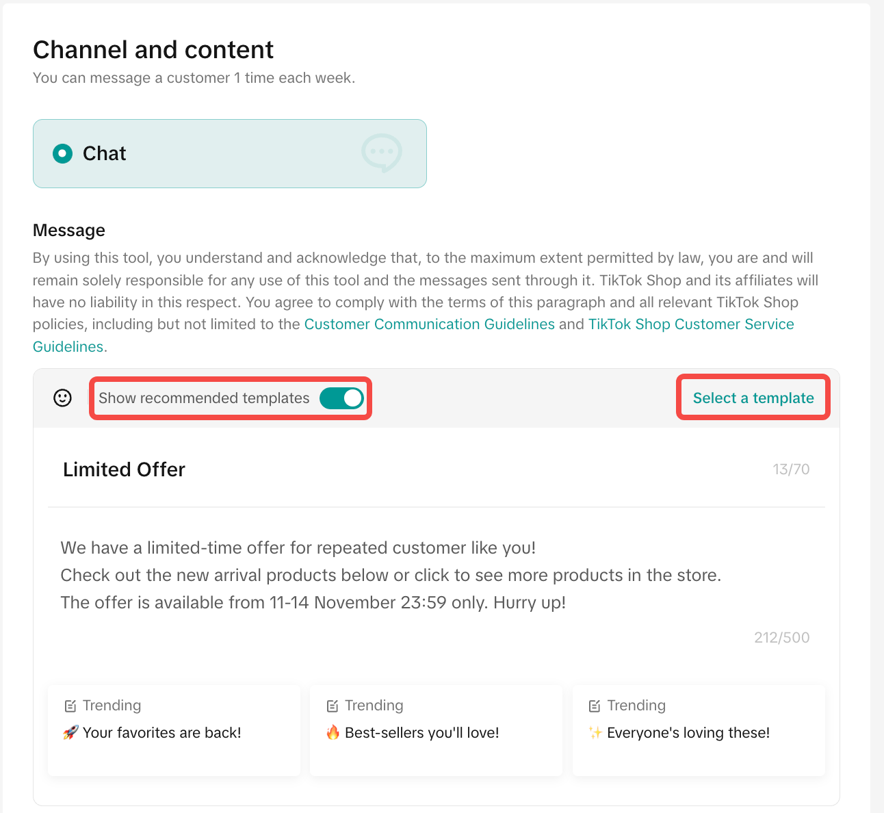Click the sparkles emoji icon
Screen dimensions: 884x813
pyautogui.click(x=595, y=733)
